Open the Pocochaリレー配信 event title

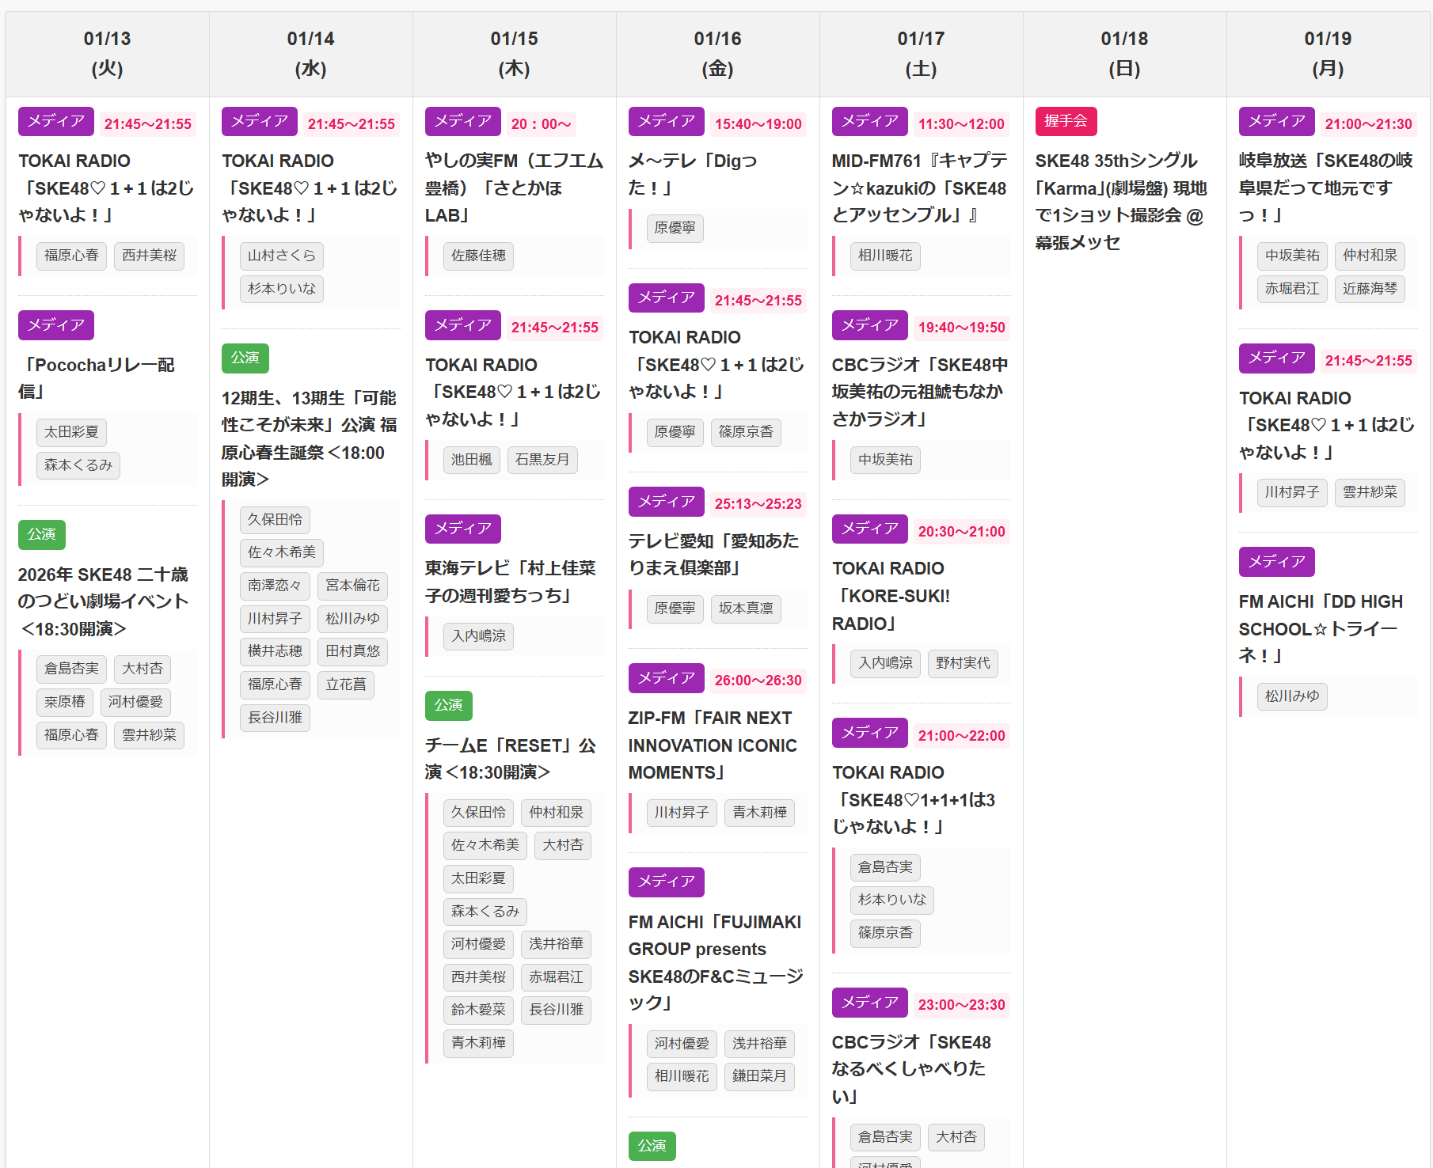[x=97, y=377]
